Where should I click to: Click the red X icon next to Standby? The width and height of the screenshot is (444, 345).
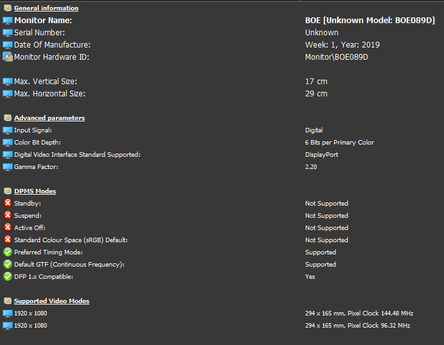pyautogui.click(x=8, y=203)
